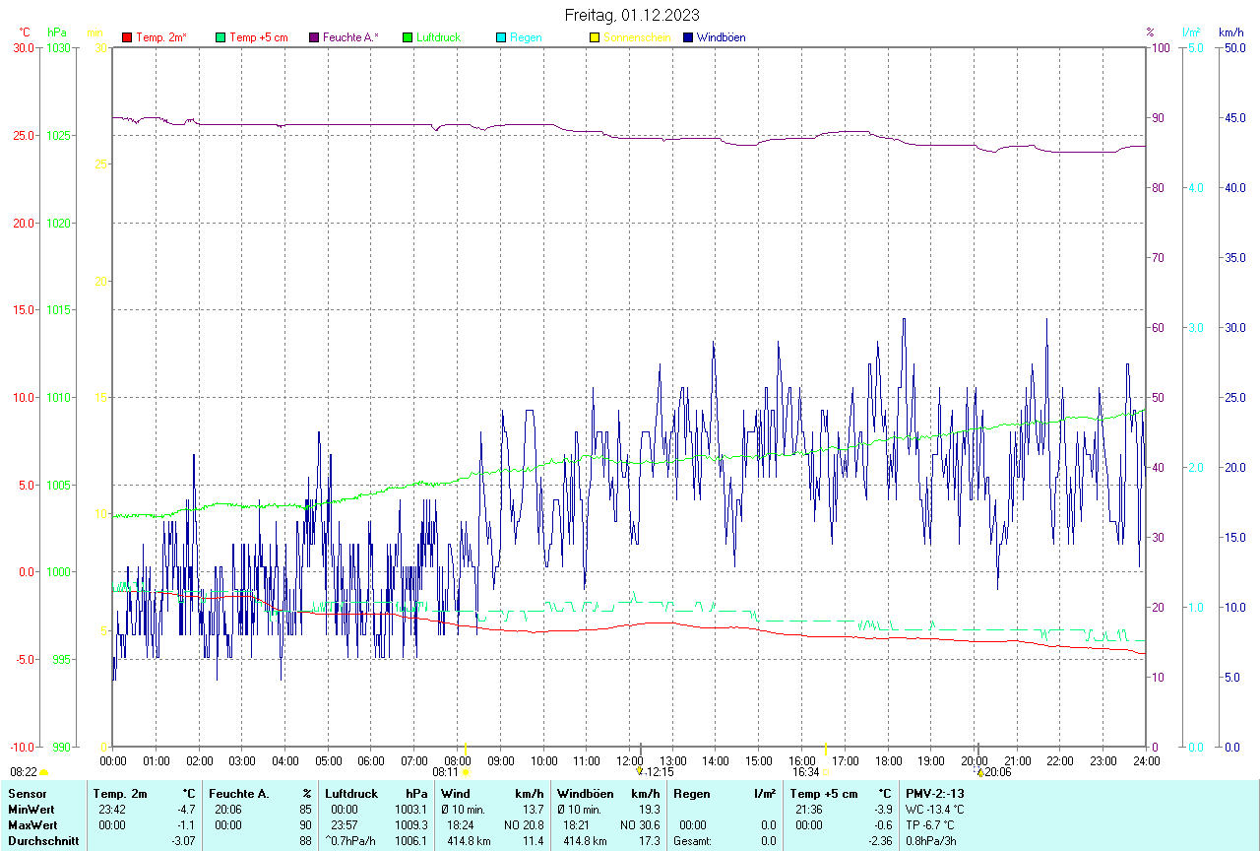This screenshot has width=1260, height=851.
Task: Click the cyan Regen legend swatch
Action: tap(501, 37)
